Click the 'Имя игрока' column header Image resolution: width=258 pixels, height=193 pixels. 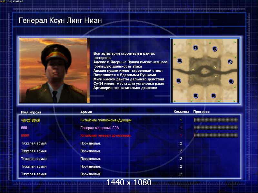(x=31, y=112)
